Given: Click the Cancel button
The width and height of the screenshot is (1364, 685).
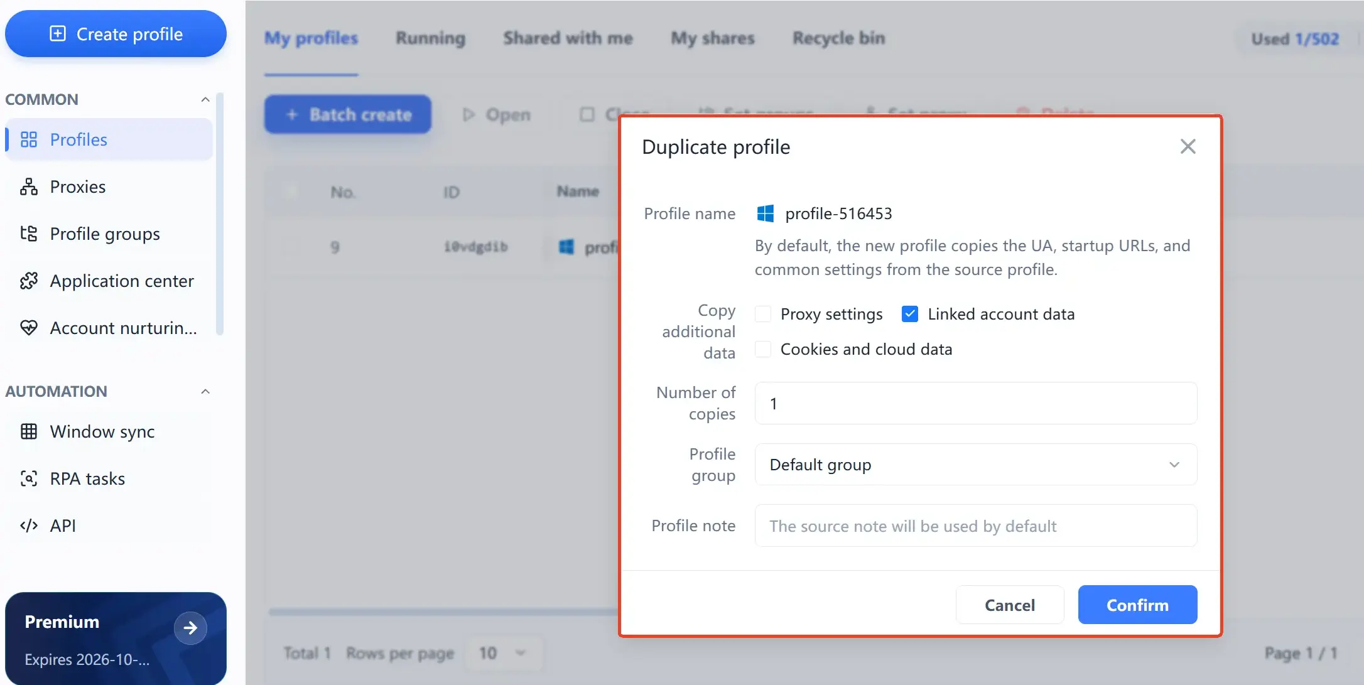Looking at the screenshot, I should tap(1009, 605).
